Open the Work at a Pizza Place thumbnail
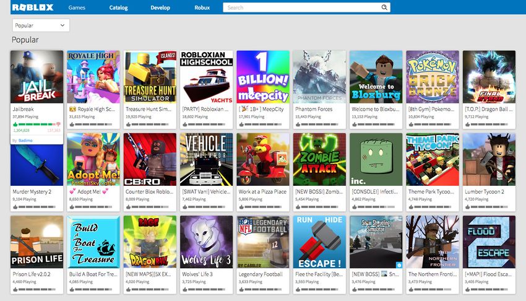The image size is (526, 301). click(x=263, y=159)
